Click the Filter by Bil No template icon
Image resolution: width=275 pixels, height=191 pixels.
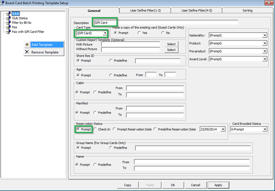(9, 23)
